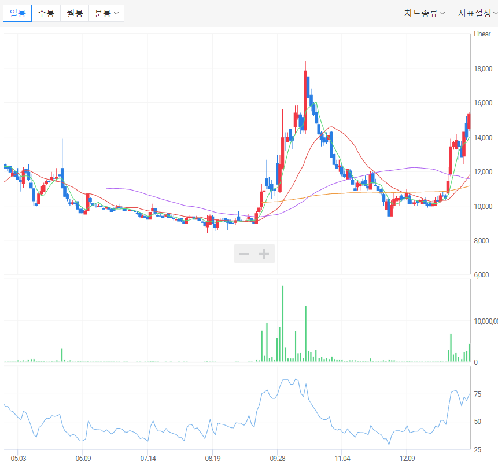Click the 06.09 date label
This screenshot has height=465, width=498.
[x=83, y=458]
